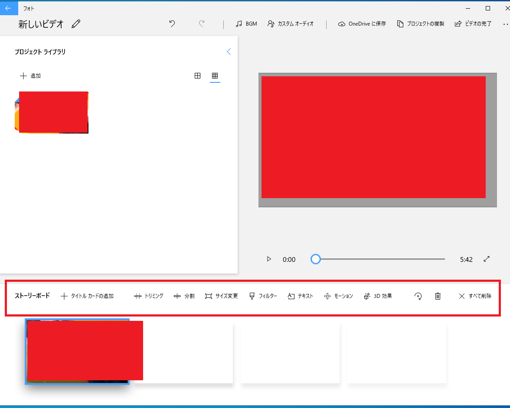Go back with the arrow button

tap(8, 8)
